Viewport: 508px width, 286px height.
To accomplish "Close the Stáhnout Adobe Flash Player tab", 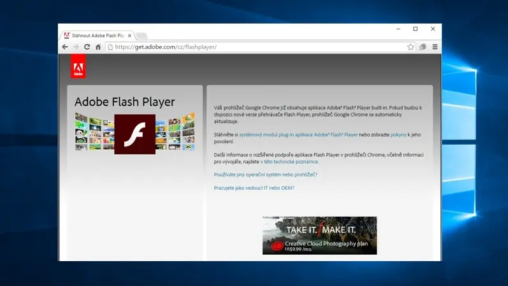I will (129, 36).
